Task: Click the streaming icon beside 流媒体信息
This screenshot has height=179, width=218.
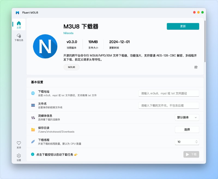Action: (33, 117)
